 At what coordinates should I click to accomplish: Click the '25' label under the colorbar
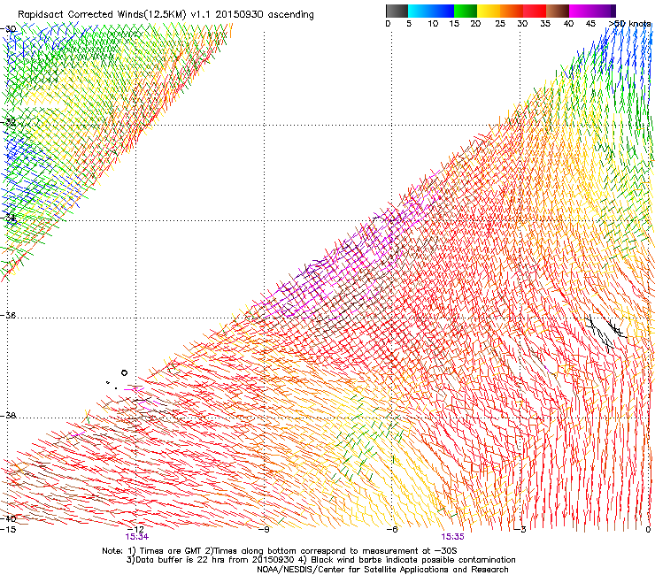pos(500,24)
